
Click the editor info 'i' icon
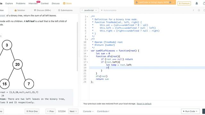(x=193, y=10)
